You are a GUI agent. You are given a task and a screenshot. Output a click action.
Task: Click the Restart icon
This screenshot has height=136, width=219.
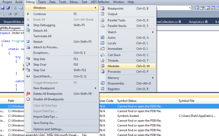tap(28, 42)
